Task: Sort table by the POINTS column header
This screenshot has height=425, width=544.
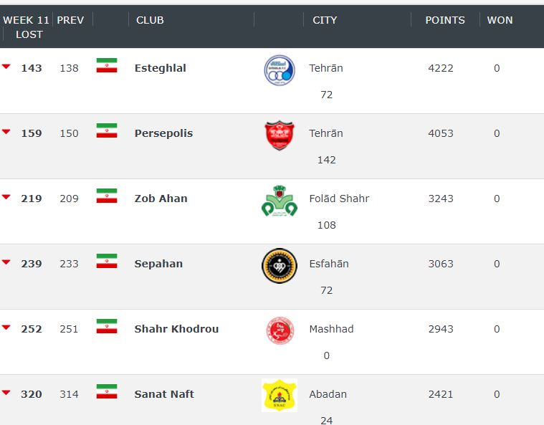Action: pyautogui.click(x=445, y=20)
